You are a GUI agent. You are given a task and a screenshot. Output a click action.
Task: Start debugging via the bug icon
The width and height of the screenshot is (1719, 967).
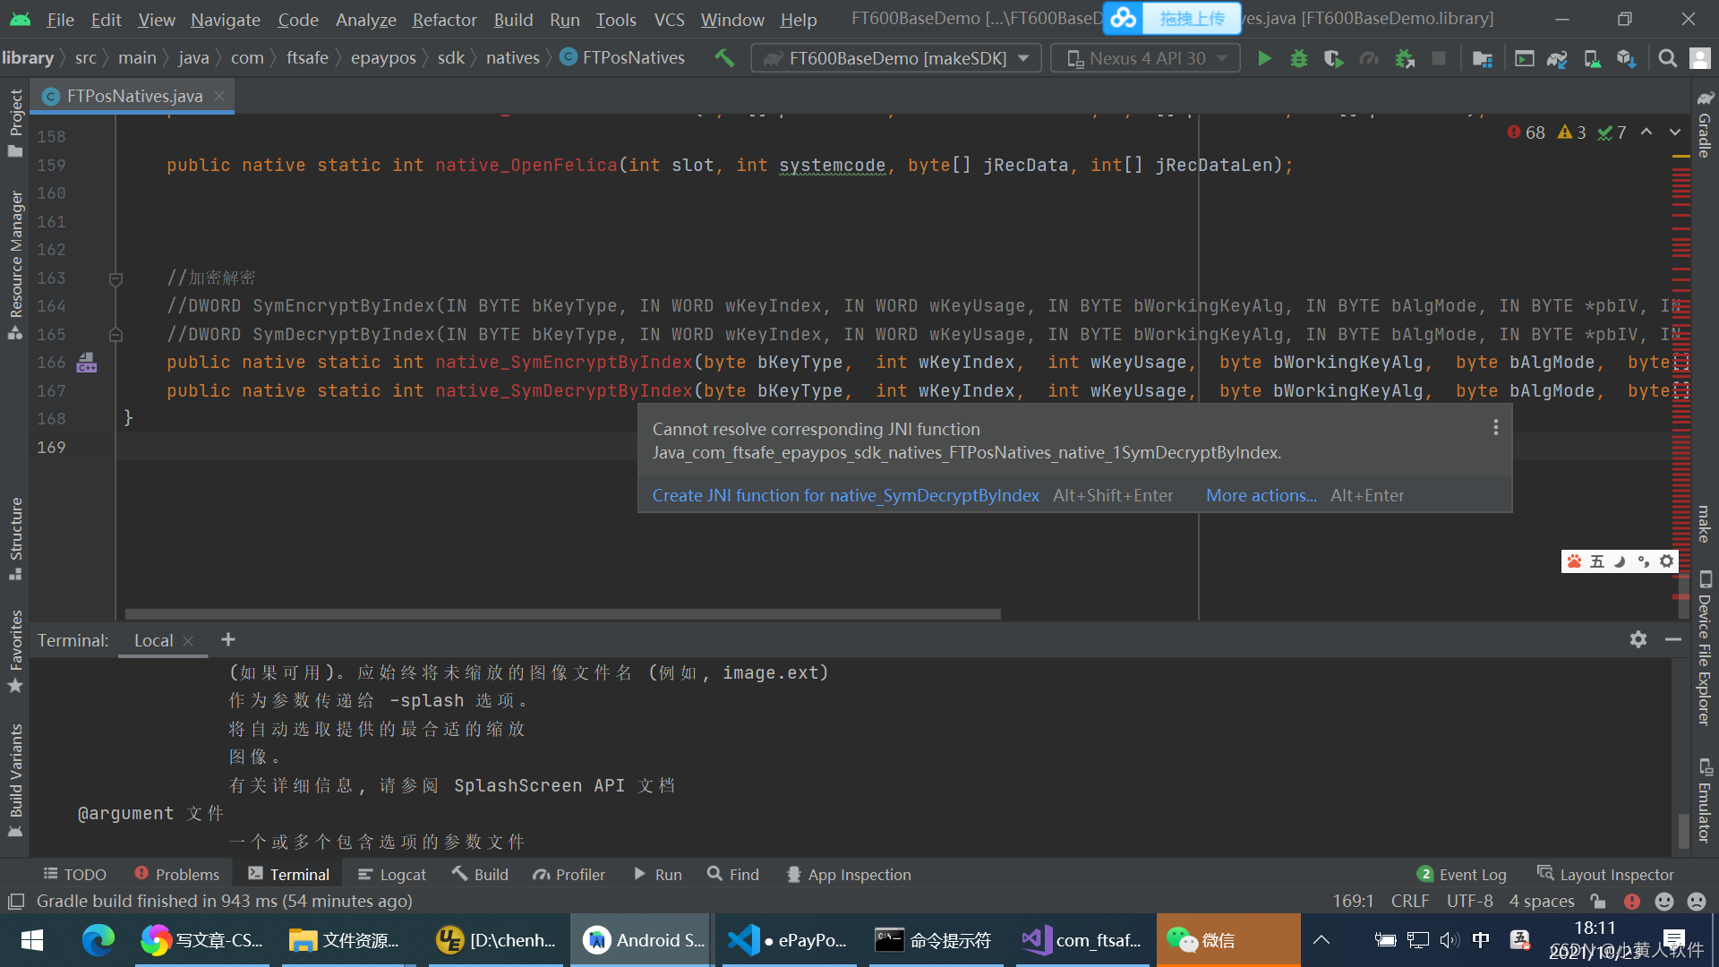click(1298, 57)
